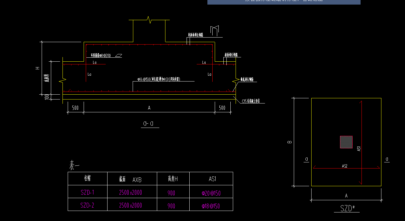Click the SZD-1 cell in the table

pyautogui.click(x=87, y=192)
